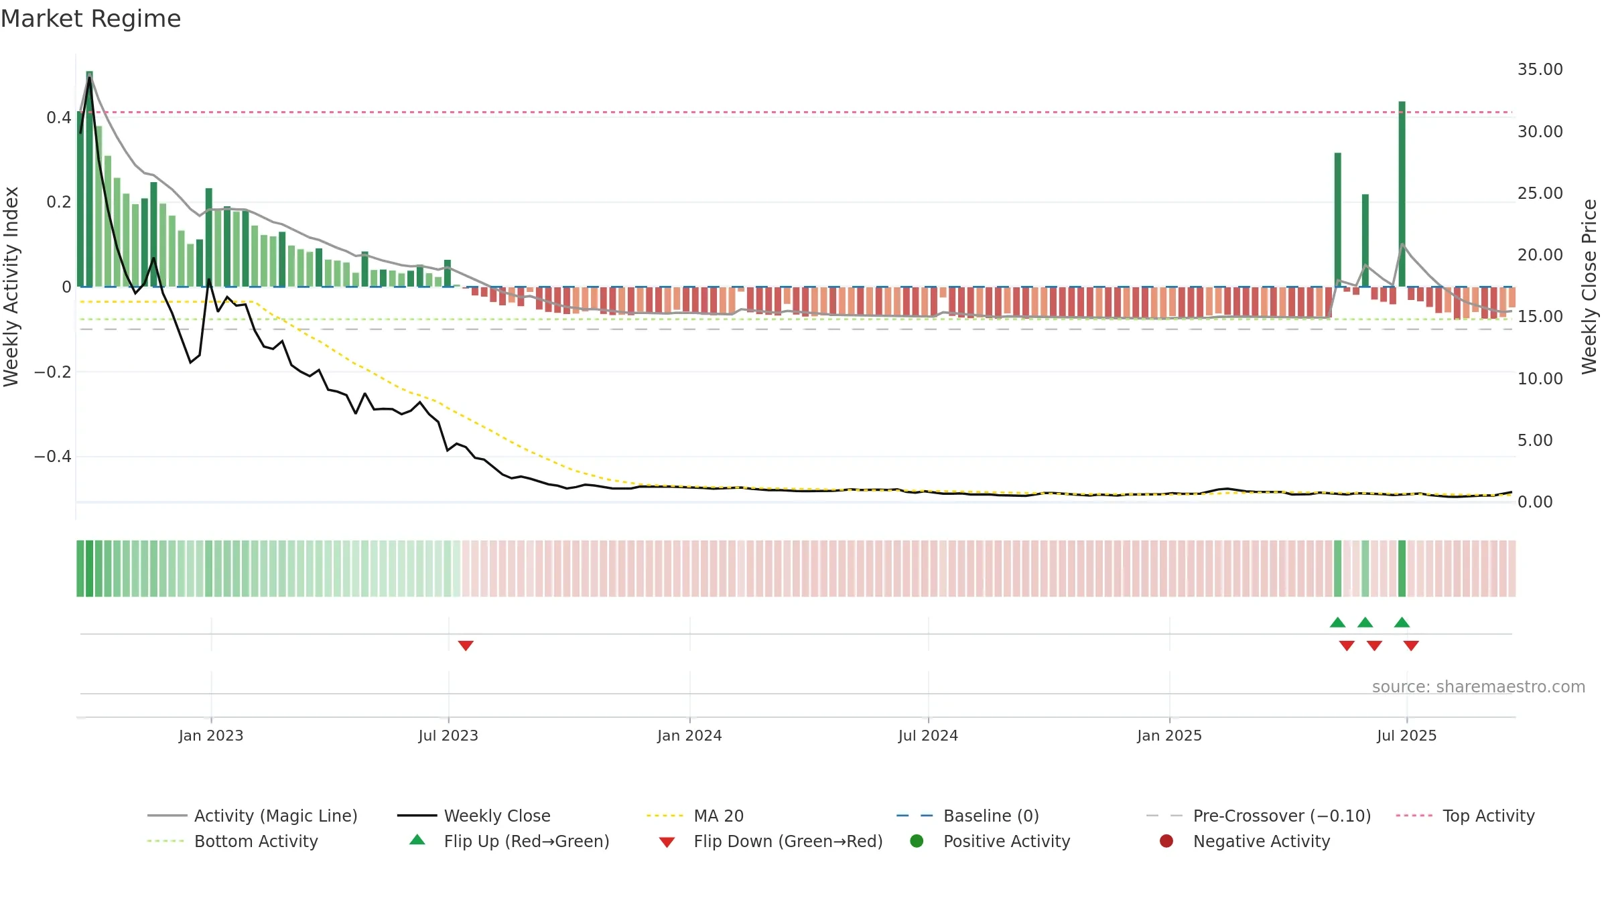Toggle Bottom Activity legend entry
This screenshot has width=1608, height=904.
tap(232, 841)
